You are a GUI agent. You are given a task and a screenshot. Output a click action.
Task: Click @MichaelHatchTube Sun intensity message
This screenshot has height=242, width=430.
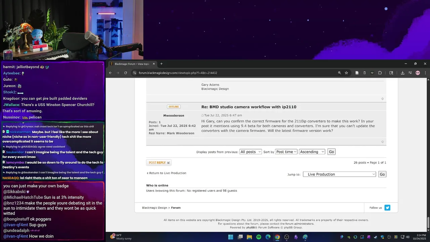coord(44,197)
